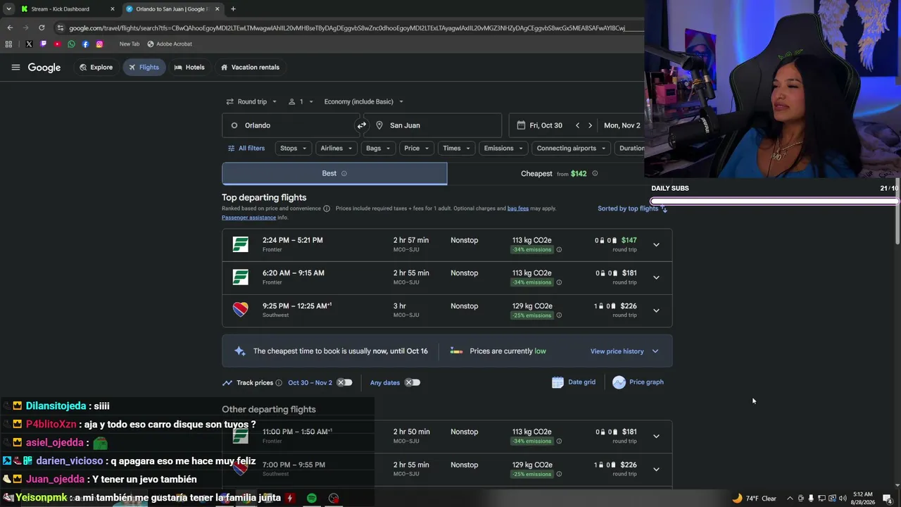
Task: Open the WhatsApp bookmark icon
Action: (71, 44)
